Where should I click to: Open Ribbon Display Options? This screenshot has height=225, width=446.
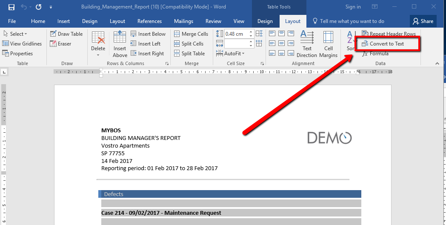point(375,6)
